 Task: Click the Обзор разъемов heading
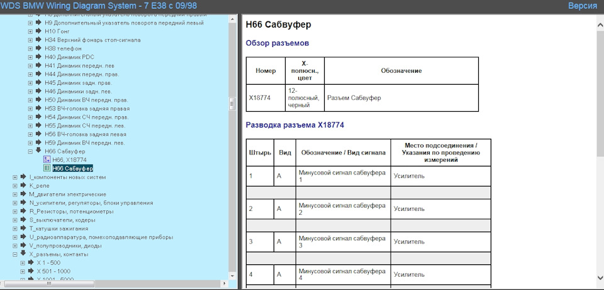pyautogui.click(x=277, y=43)
